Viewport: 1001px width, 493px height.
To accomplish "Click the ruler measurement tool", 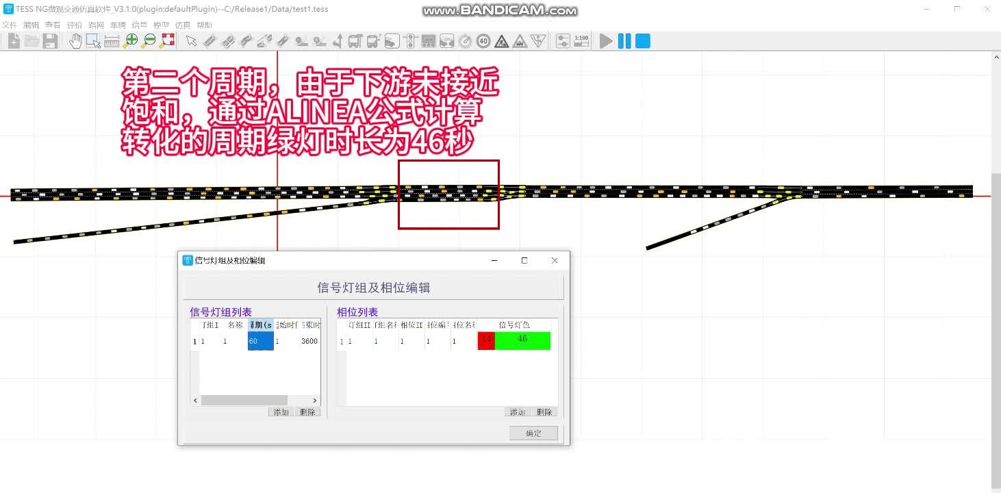I will (x=112, y=40).
